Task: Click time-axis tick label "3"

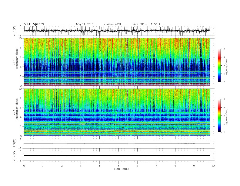Action: 81,166
